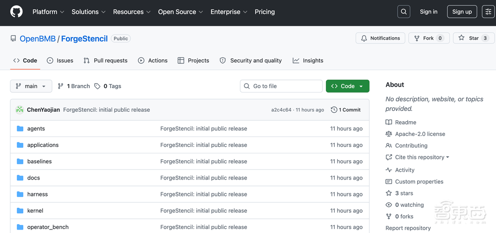Open the OpenBMB organization link
The width and height of the screenshot is (496, 233).
tap(38, 39)
